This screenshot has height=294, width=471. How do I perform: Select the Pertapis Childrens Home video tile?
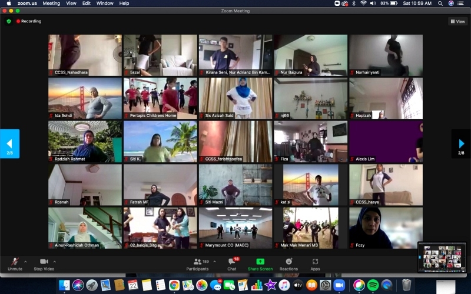[160, 98]
